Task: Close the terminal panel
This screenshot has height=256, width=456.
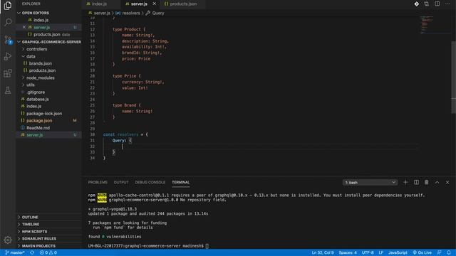Action: pyautogui.click(x=447, y=182)
